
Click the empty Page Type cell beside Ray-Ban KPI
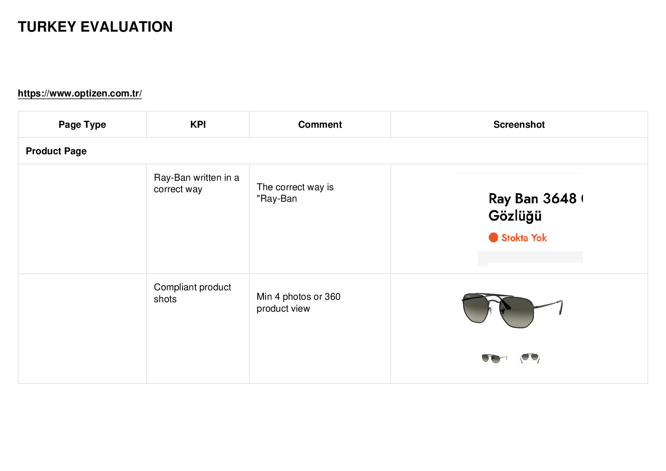click(82, 219)
